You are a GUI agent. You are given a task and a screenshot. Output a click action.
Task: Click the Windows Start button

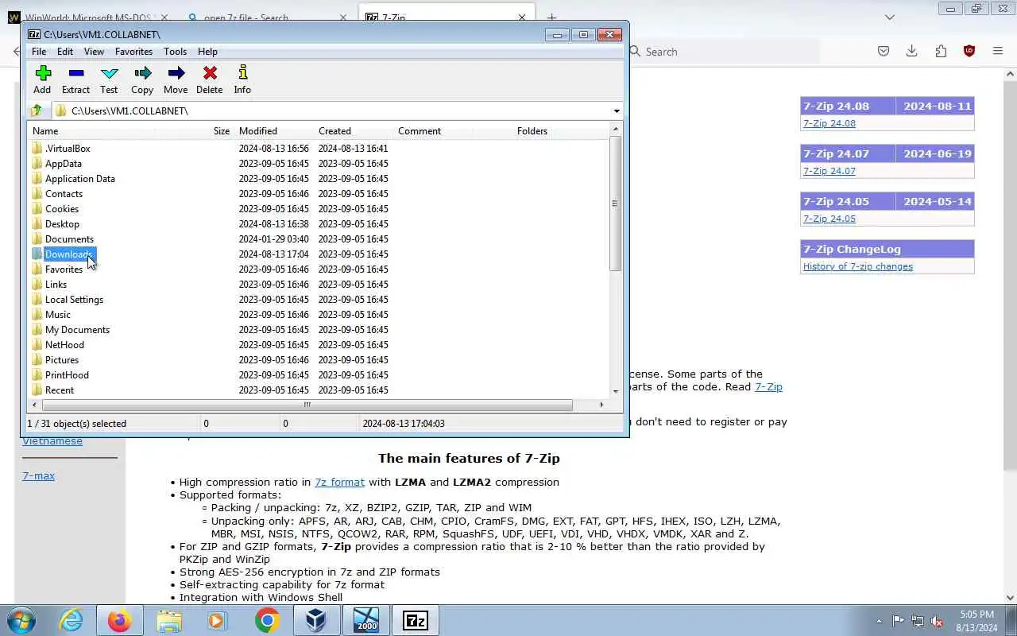(x=21, y=620)
